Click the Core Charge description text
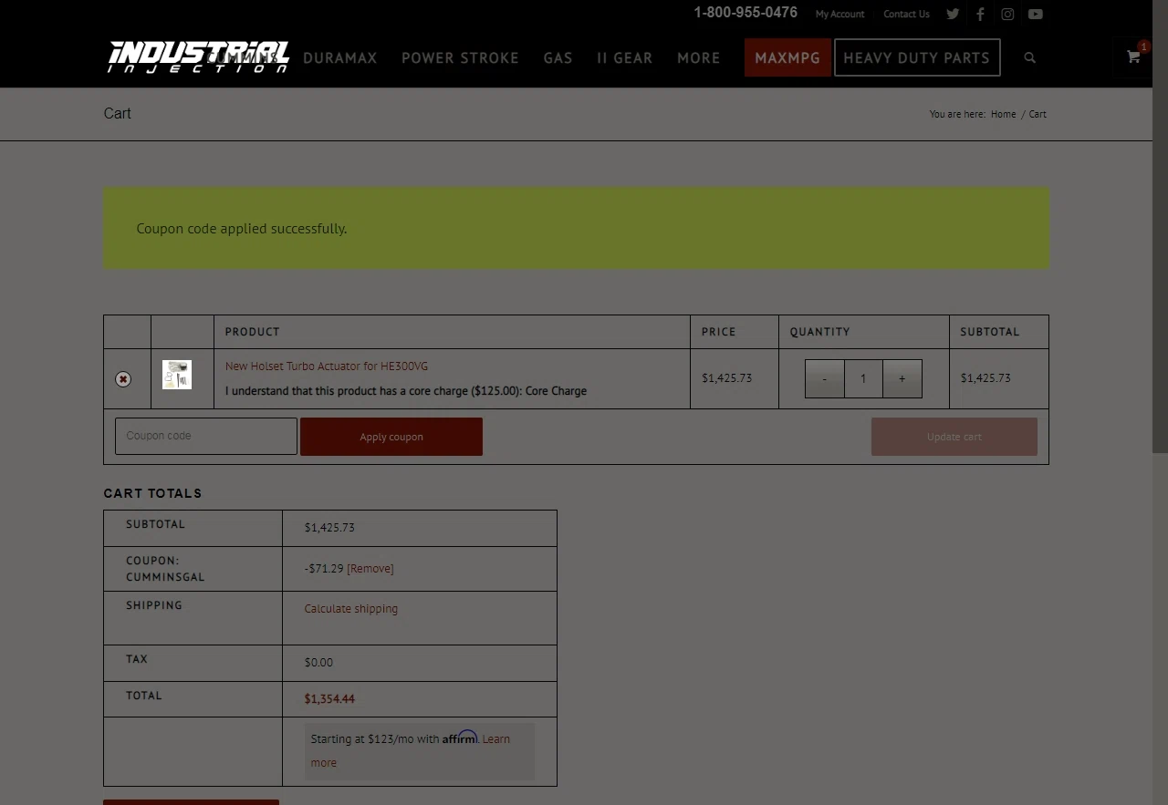Screen dimensions: 1168x805 tap(406, 391)
